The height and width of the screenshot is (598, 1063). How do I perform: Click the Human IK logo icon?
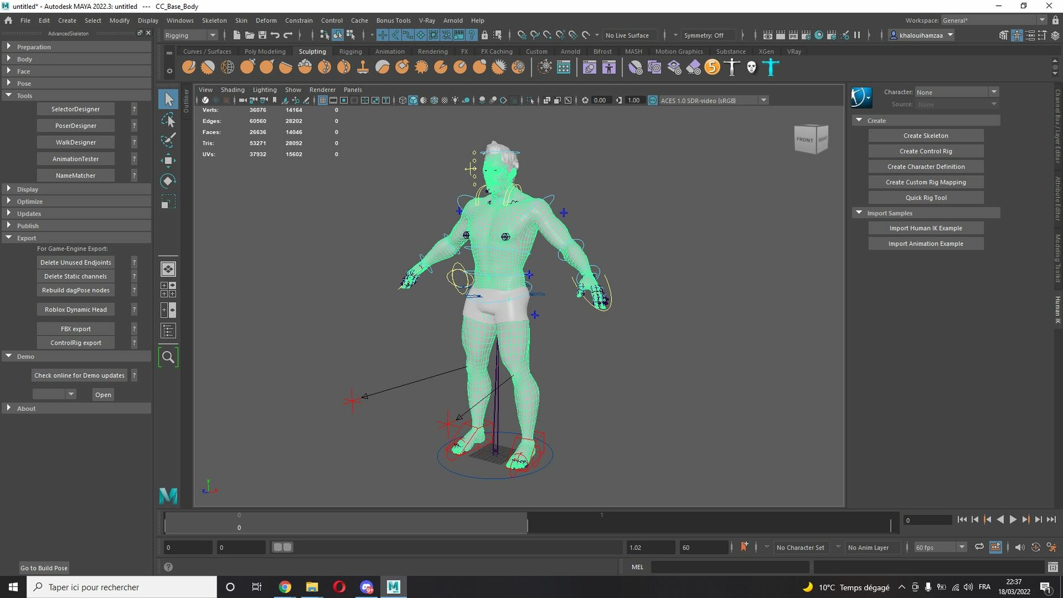pos(862,97)
